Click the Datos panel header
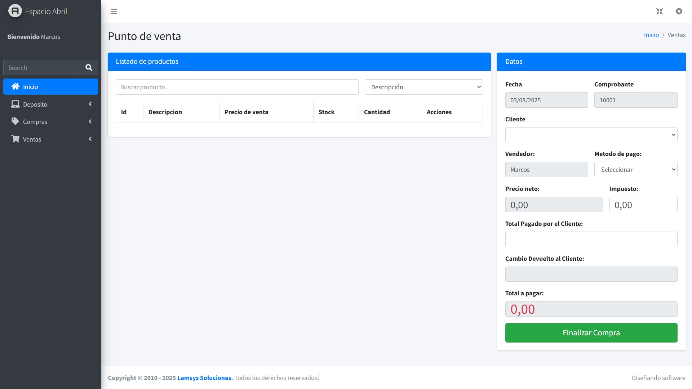Viewport: 692px width, 389px height. point(591,62)
